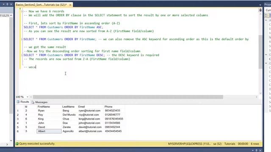Image resolution: width=271 pixels, height=152 pixels.
Task: Click the Properties panel title
Action: 268,5
